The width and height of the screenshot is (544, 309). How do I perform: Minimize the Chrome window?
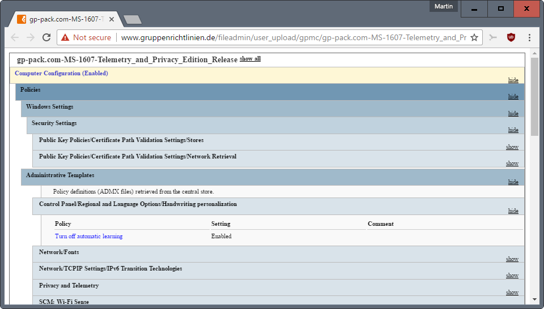click(x=474, y=8)
